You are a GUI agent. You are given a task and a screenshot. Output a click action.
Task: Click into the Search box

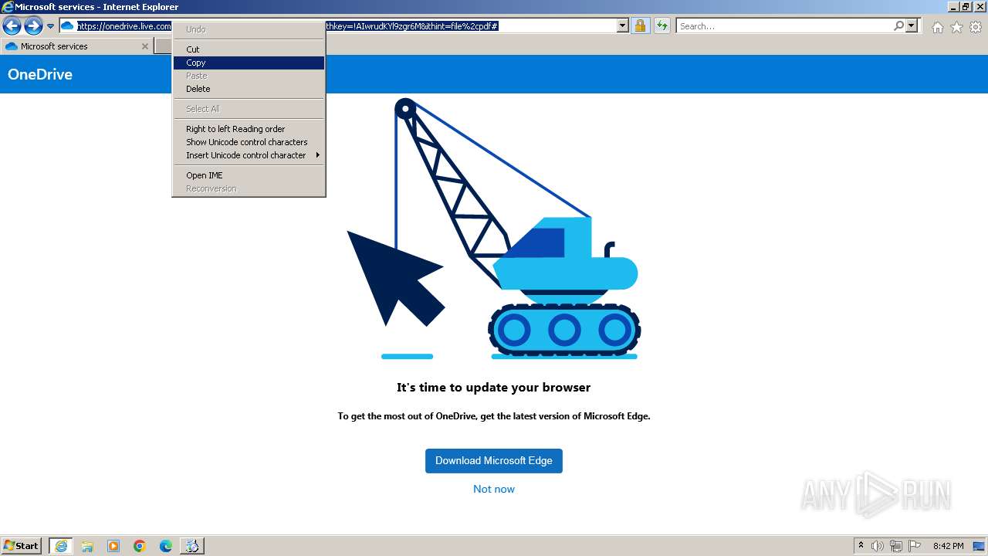[783, 26]
